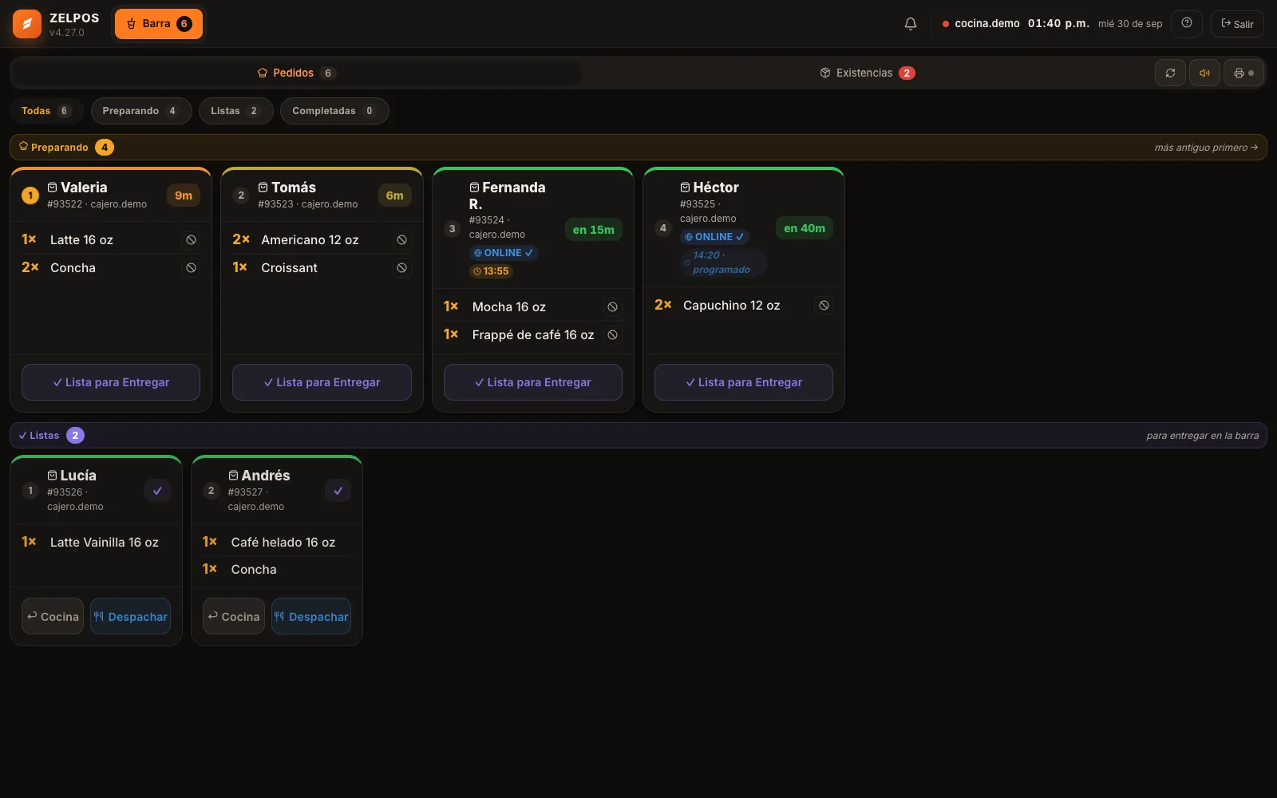
Task: Click the checkmark icon on Lucía's order
Action: tap(157, 491)
